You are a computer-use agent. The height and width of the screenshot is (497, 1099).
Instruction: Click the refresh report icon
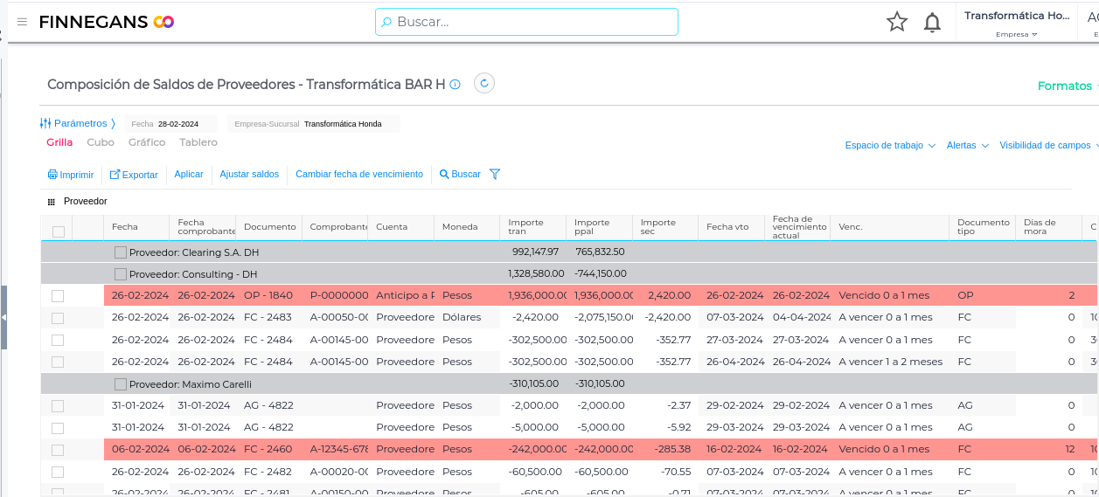pyautogui.click(x=484, y=84)
